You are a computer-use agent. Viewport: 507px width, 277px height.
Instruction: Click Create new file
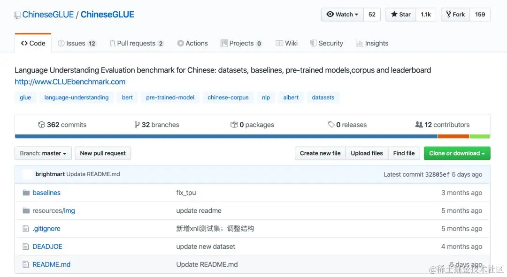[320, 153]
